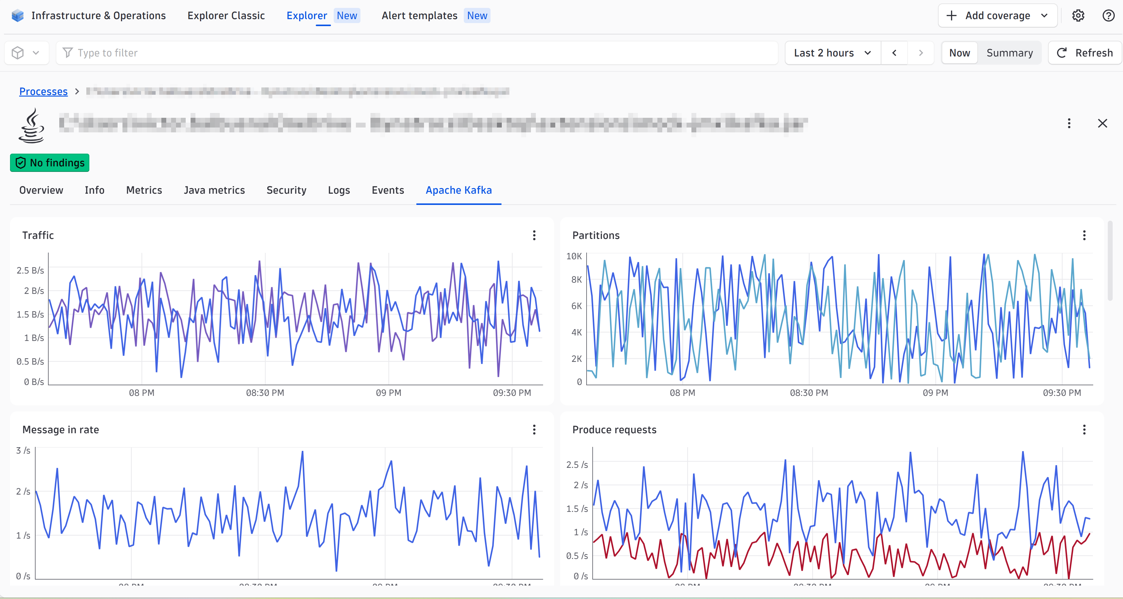Open the help question mark icon
The image size is (1123, 599).
1108,16
